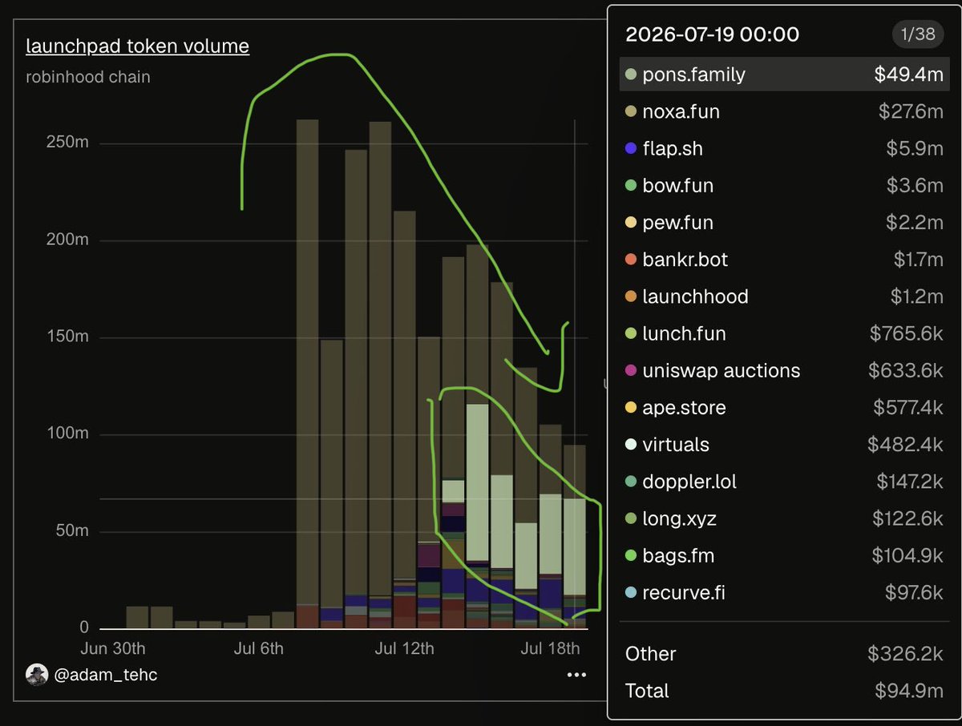Image resolution: width=962 pixels, height=726 pixels.
Task: Click the bow.fun green color dot
Action: (x=631, y=186)
